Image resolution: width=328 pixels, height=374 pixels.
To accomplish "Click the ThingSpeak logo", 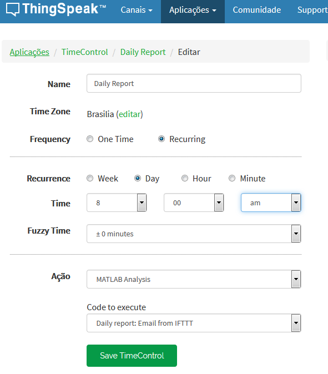I will click(56, 9).
